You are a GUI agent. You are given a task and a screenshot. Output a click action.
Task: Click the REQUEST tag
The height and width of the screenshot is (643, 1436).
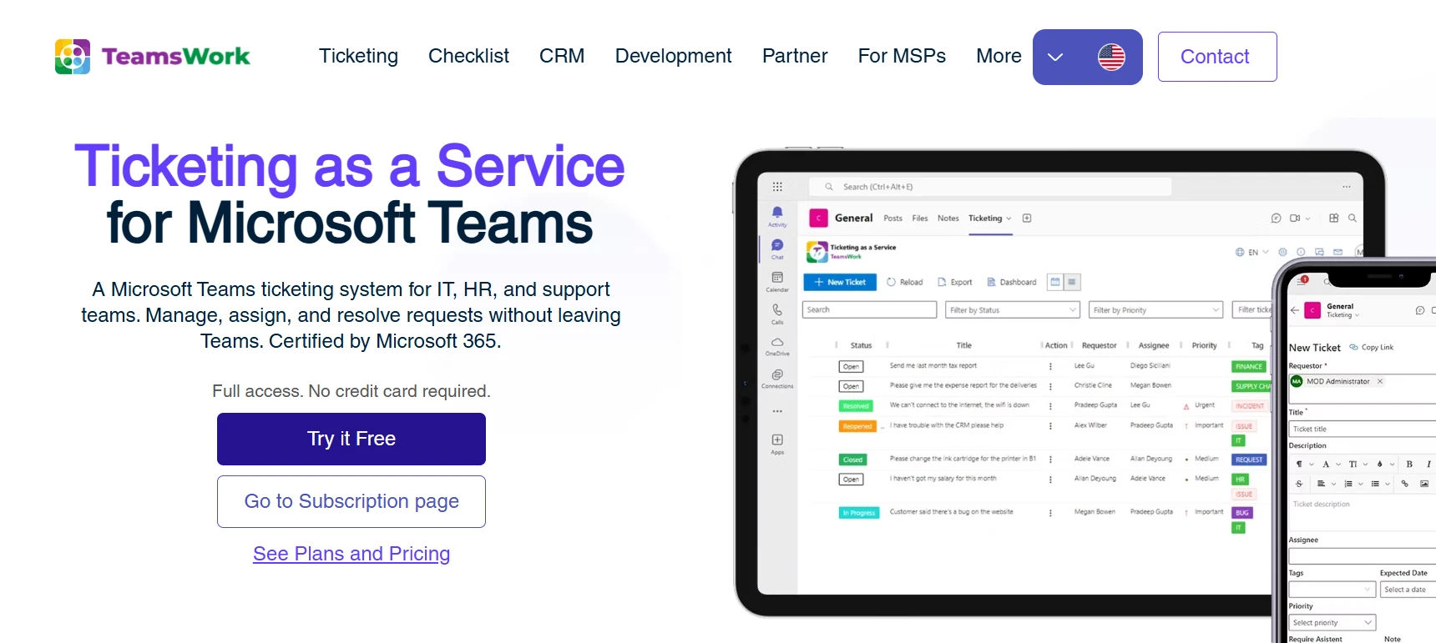(x=1249, y=460)
